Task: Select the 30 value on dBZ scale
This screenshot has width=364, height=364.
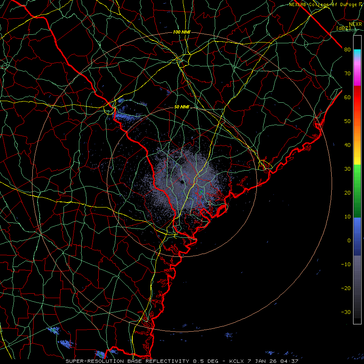Action: click(347, 169)
